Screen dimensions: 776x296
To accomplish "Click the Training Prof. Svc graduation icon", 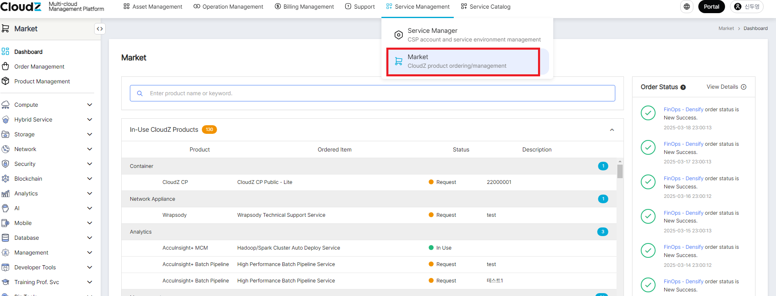I will pos(5,282).
